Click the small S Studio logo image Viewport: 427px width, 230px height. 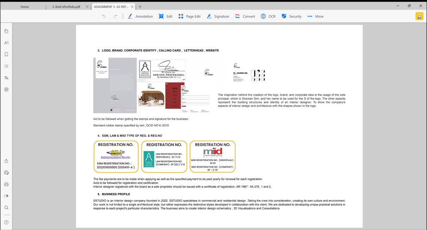(x=209, y=73)
